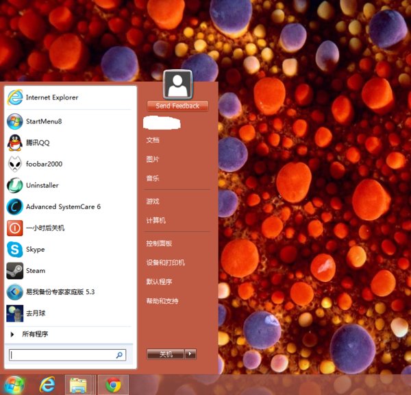Launch 易我备份专家家庭版 5.3
The height and width of the screenshot is (395, 411).
(60, 291)
